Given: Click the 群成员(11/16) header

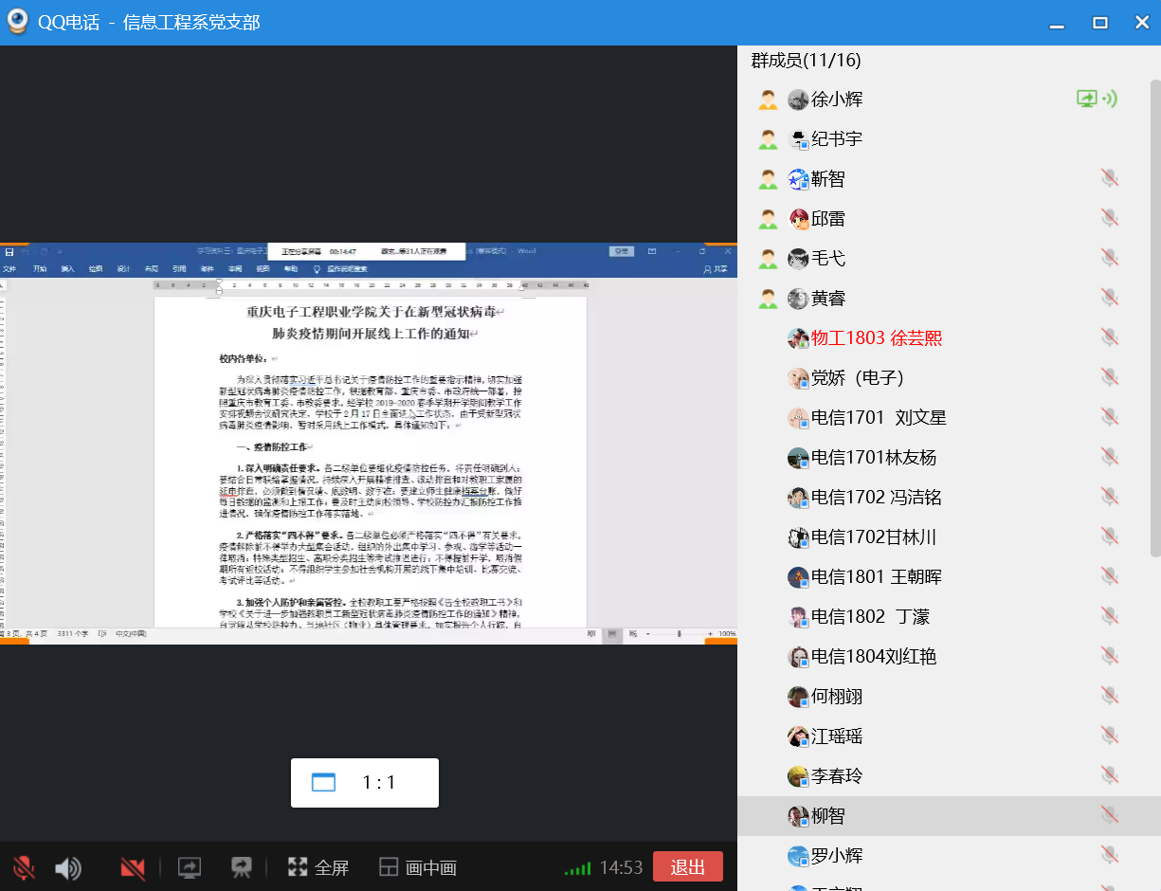Looking at the screenshot, I should pos(806,61).
